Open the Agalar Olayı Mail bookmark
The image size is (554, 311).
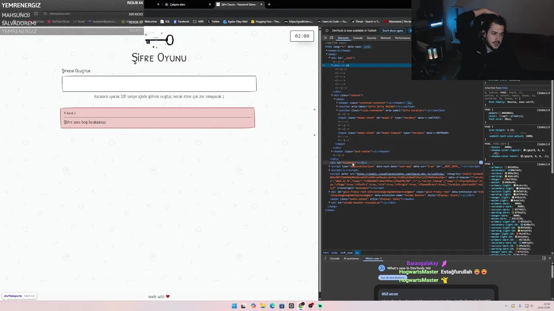coord(235,22)
